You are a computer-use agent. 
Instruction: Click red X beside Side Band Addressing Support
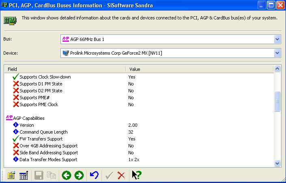click(16, 153)
